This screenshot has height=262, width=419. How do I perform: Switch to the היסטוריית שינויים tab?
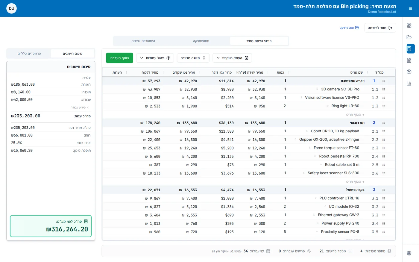143,41
